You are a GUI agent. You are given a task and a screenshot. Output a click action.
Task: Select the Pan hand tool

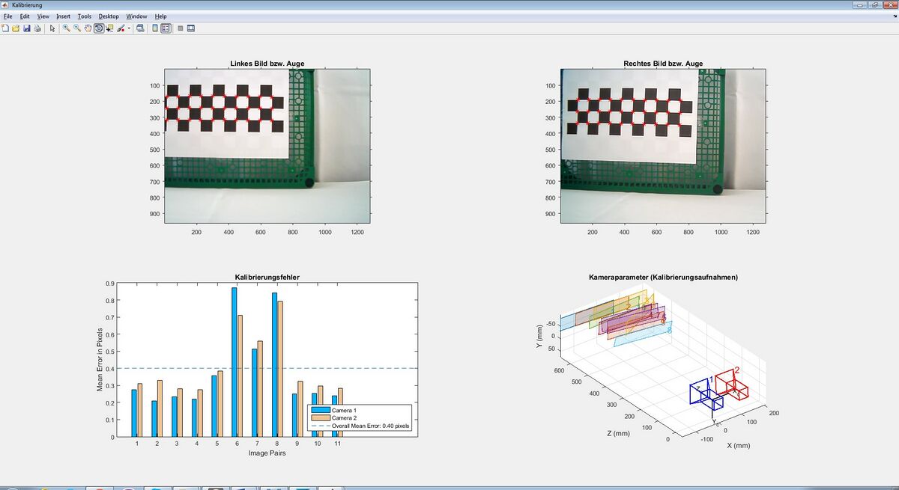(88, 28)
